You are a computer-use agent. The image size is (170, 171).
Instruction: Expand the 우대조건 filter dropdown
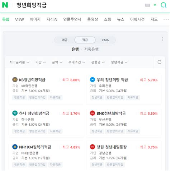click(77, 62)
